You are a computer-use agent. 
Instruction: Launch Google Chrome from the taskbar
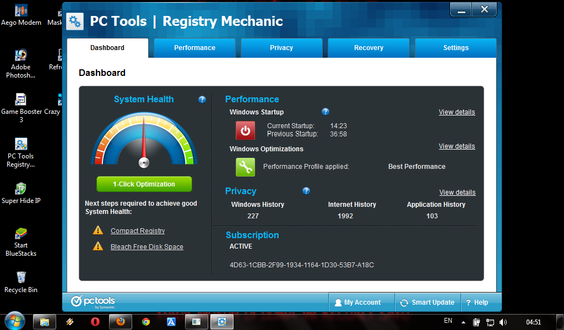tap(145, 322)
